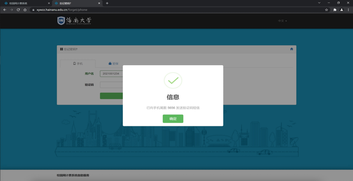
Task: Open the browser profile icon
Action: click(342, 10)
